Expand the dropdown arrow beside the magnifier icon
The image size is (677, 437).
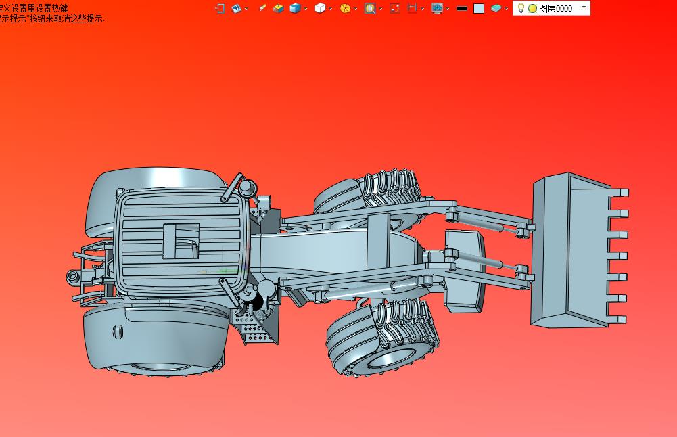tap(380, 9)
